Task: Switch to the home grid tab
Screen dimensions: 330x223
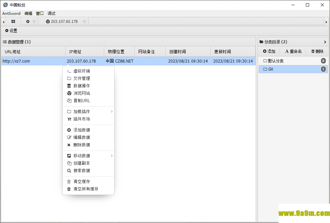Action: pyautogui.click(x=13, y=22)
